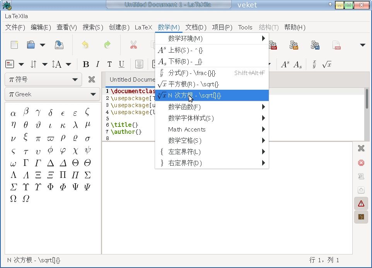Screen dimensions: 372x268
Task: Click the red stop execution icon
Action: pyautogui.click(x=361, y=163)
